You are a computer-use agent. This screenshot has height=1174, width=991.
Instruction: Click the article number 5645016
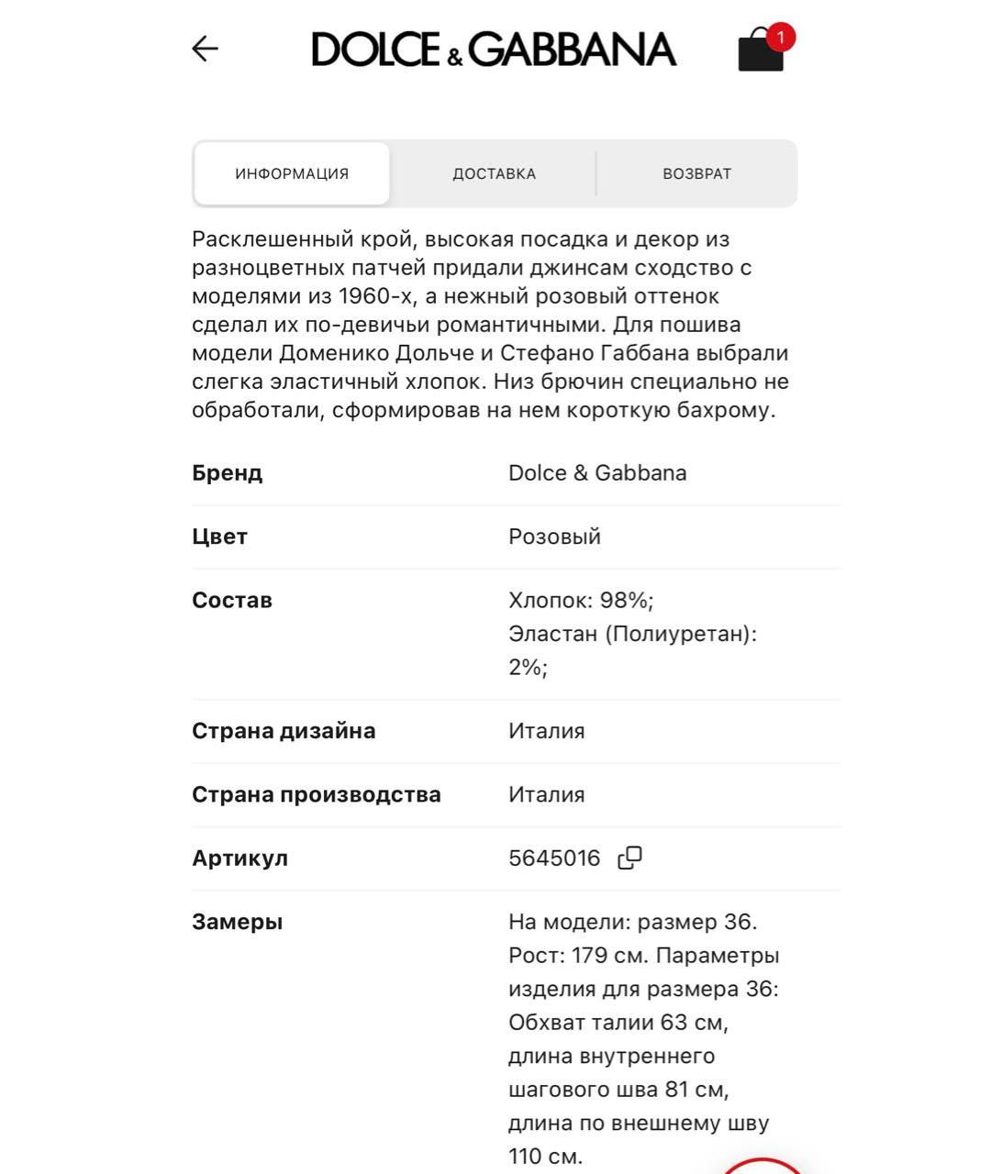pyautogui.click(x=554, y=858)
